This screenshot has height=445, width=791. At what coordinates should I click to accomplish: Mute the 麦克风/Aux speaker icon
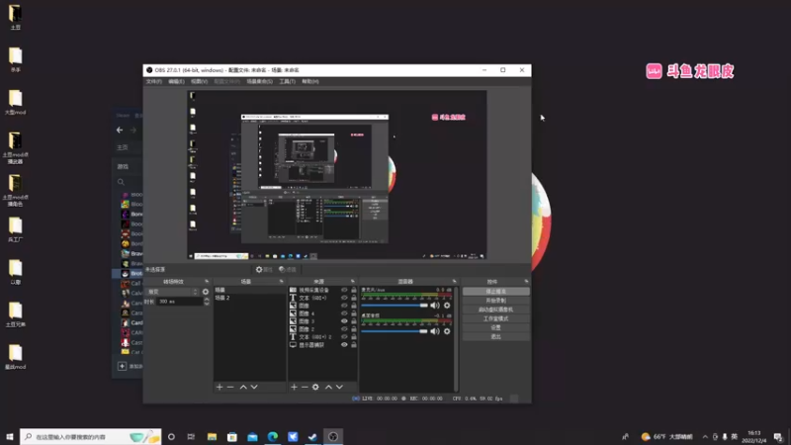(435, 306)
